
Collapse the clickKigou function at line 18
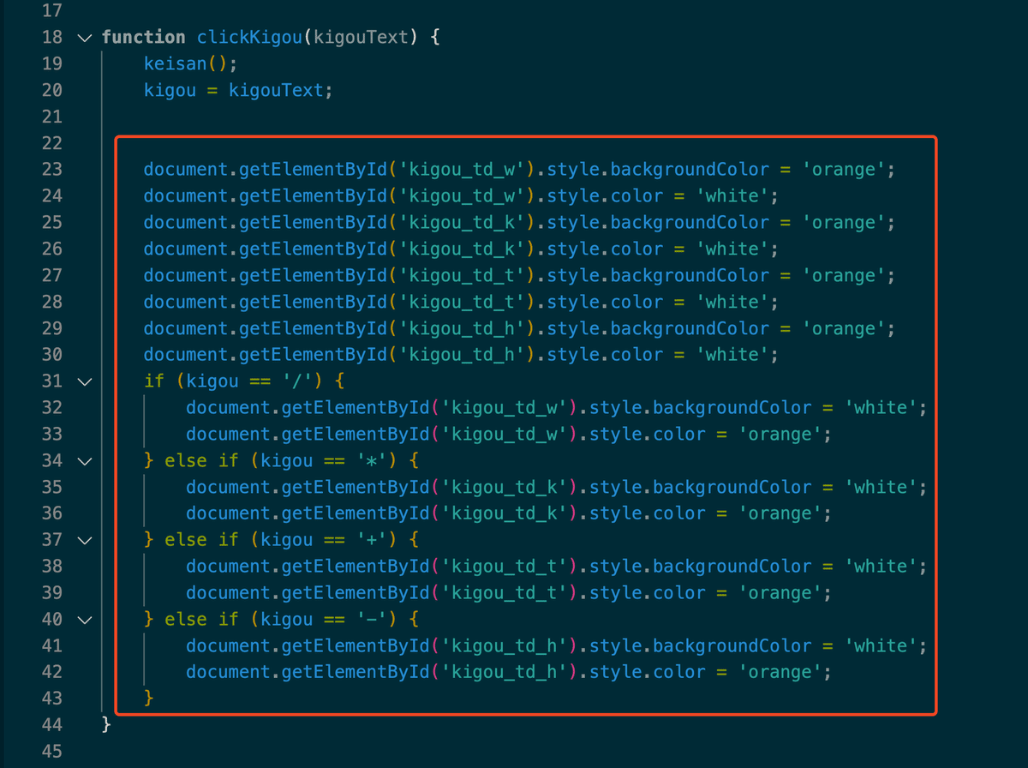coord(83,38)
